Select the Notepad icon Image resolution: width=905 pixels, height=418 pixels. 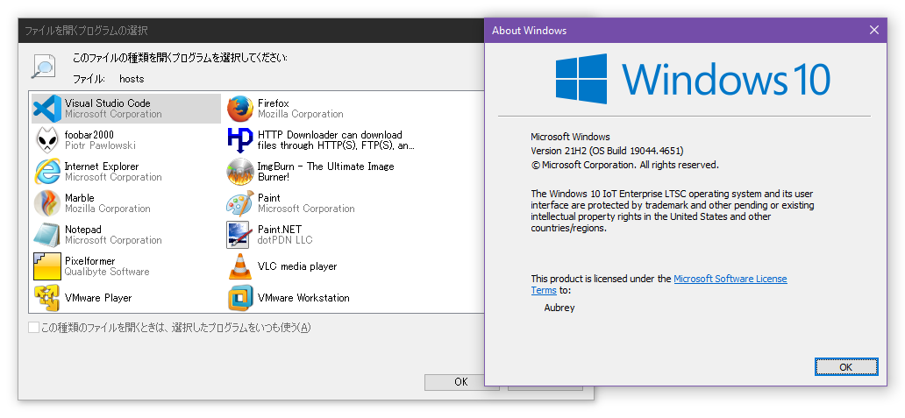[x=47, y=235]
